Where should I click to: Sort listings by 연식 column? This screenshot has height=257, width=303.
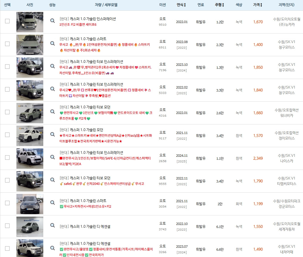181,5
